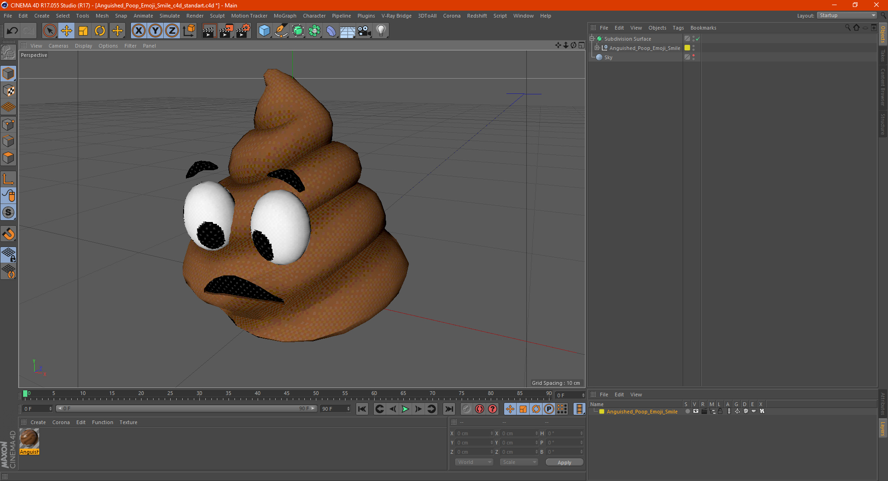Screen dimensions: 888x481
Task: Toggle Subdivision Surface green checkmark
Action: (x=697, y=39)
